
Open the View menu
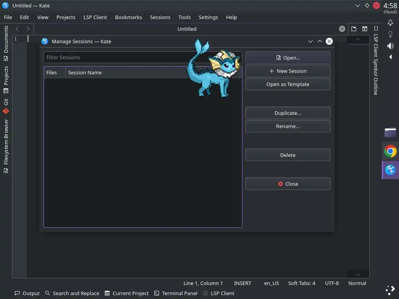click(x=43, y=17)
